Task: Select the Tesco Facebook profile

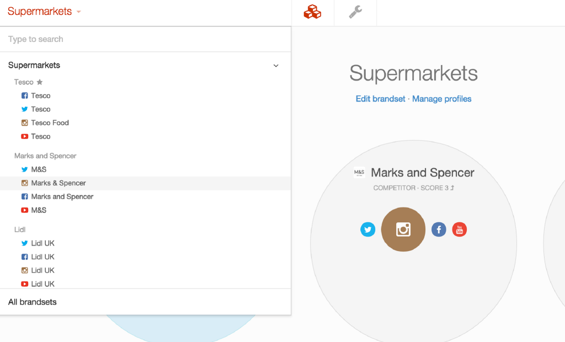Action: point(40,95)
